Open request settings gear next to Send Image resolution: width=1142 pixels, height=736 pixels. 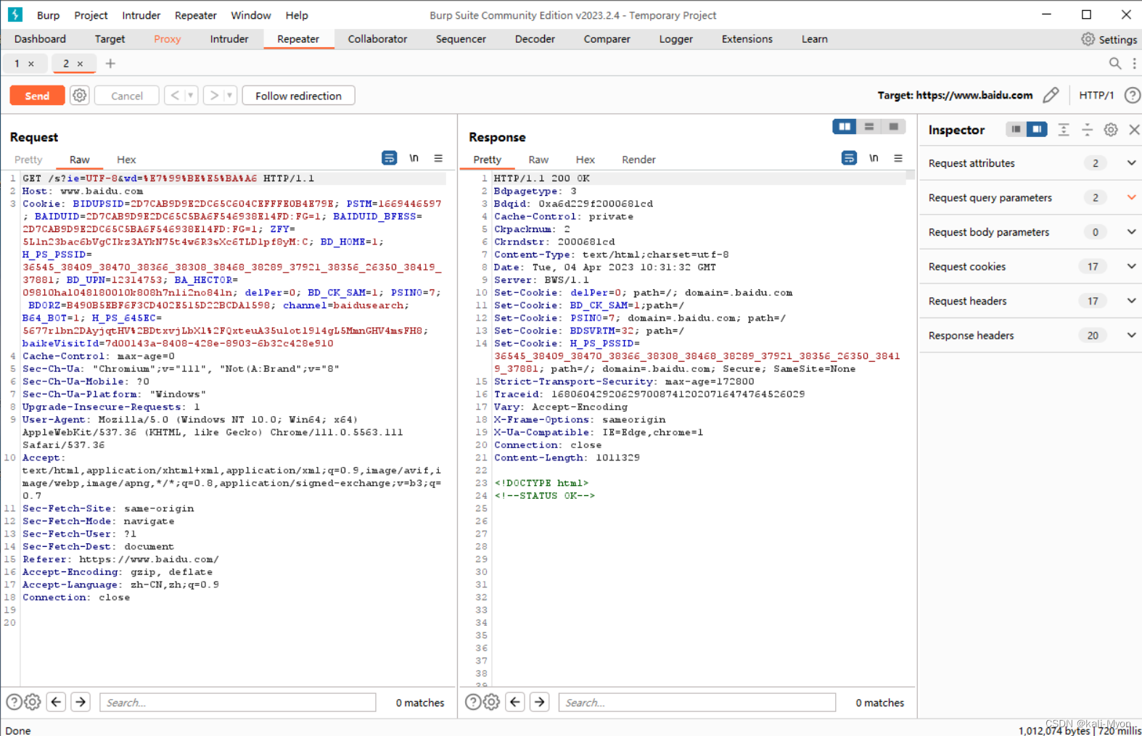(80, 96)
